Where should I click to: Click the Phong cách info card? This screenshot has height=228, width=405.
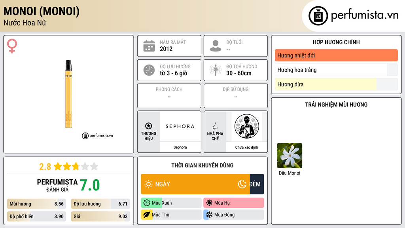tap(169, 96)
